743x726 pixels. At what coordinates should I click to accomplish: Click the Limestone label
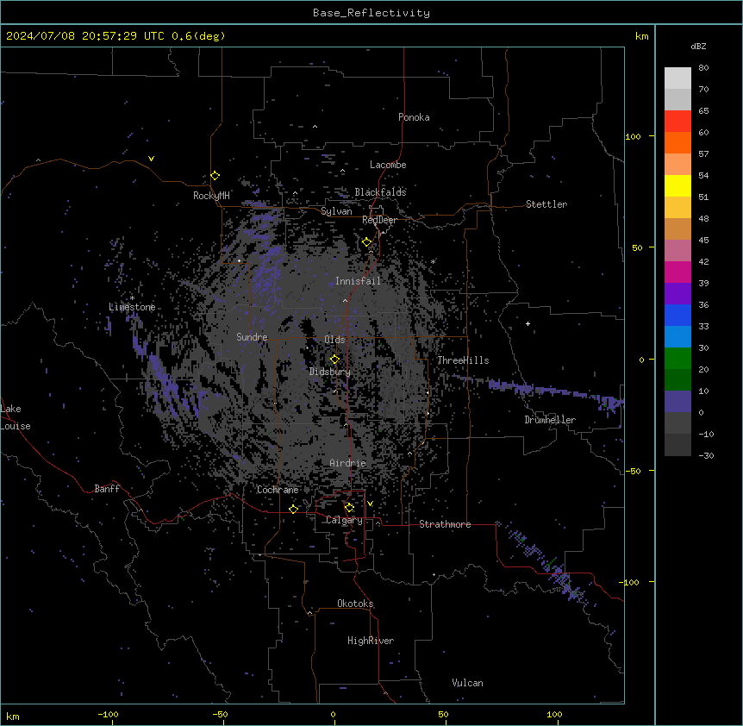132,307
